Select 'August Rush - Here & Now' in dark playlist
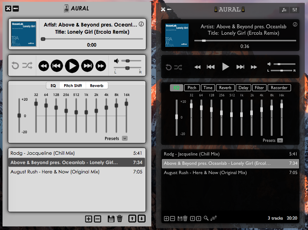The width and height of the screenshot is (308, 230). tap(231, 173)
